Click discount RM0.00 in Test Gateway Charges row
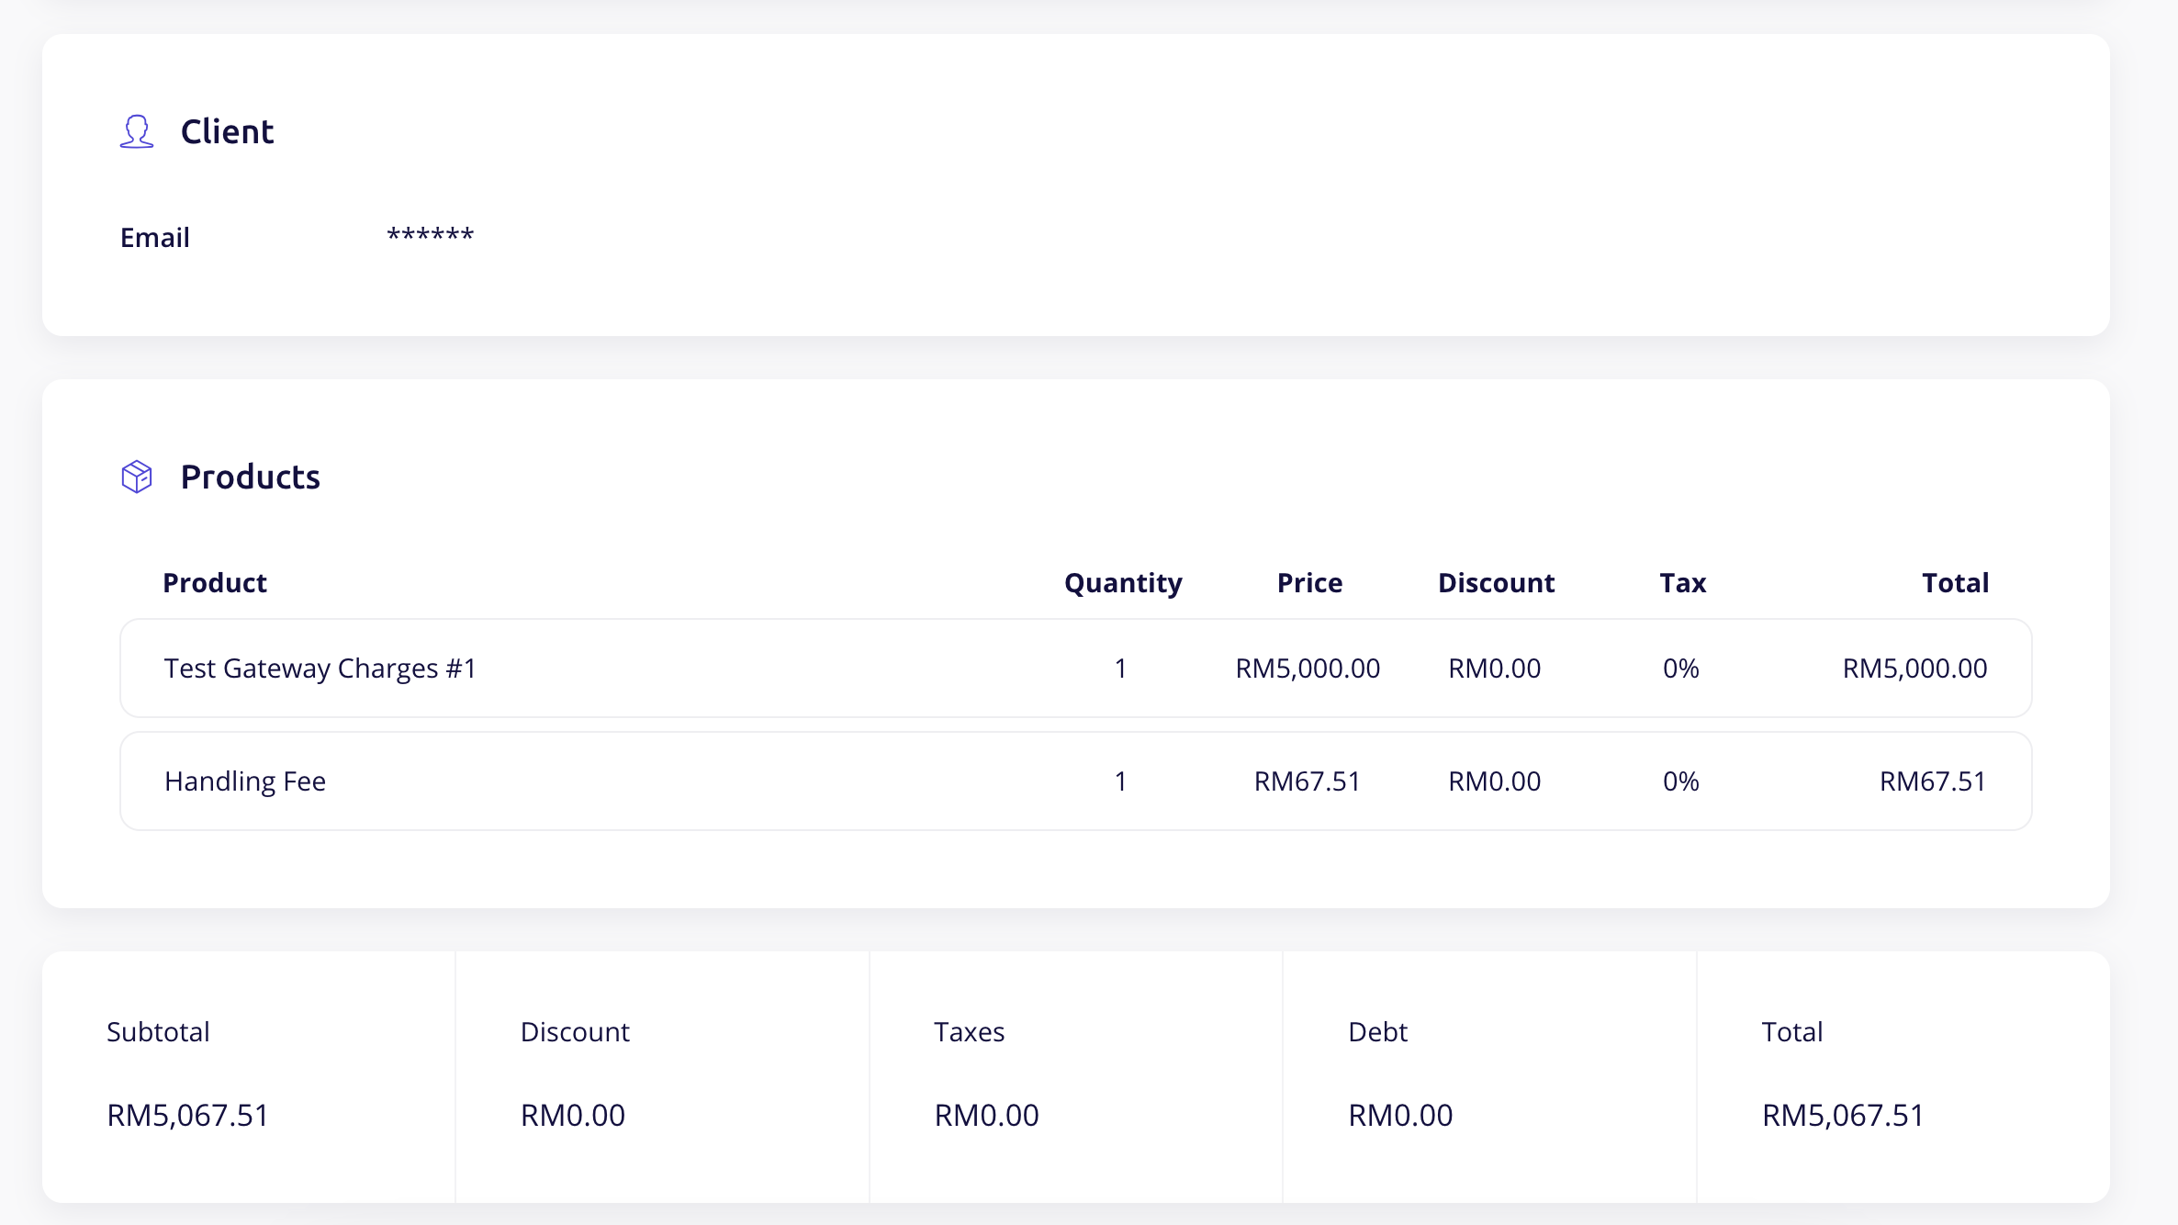Viewport: 2178px width, 1225px height. click(x=1494, y=668)
